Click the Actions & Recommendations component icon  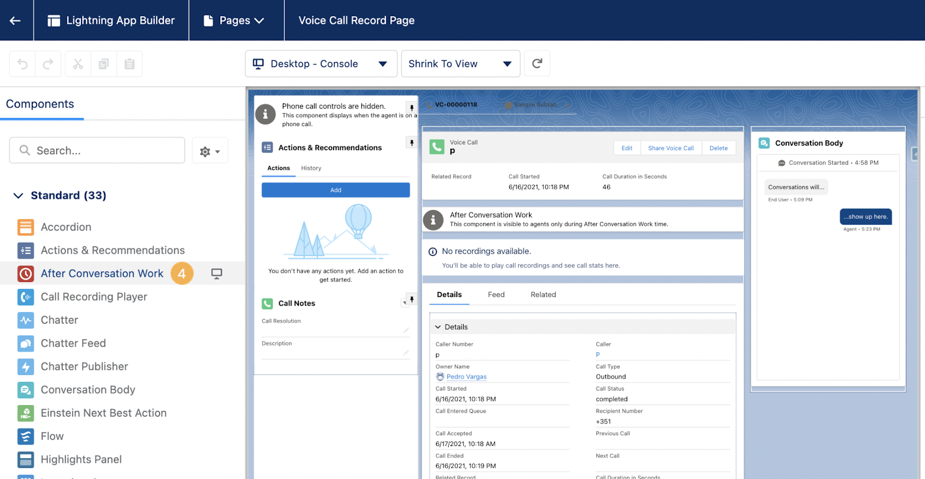click(x=25, y=250)
